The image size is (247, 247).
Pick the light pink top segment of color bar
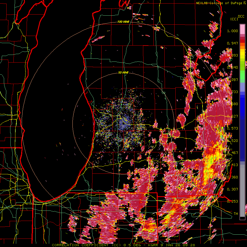coord(242,29)
